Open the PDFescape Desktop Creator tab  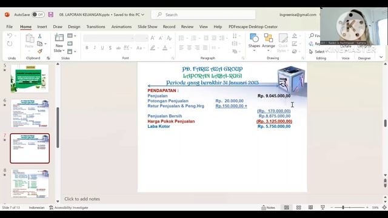pyautogui.click(x=253, y=27)
